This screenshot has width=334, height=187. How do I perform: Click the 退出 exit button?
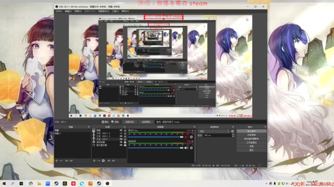point(251,150)
